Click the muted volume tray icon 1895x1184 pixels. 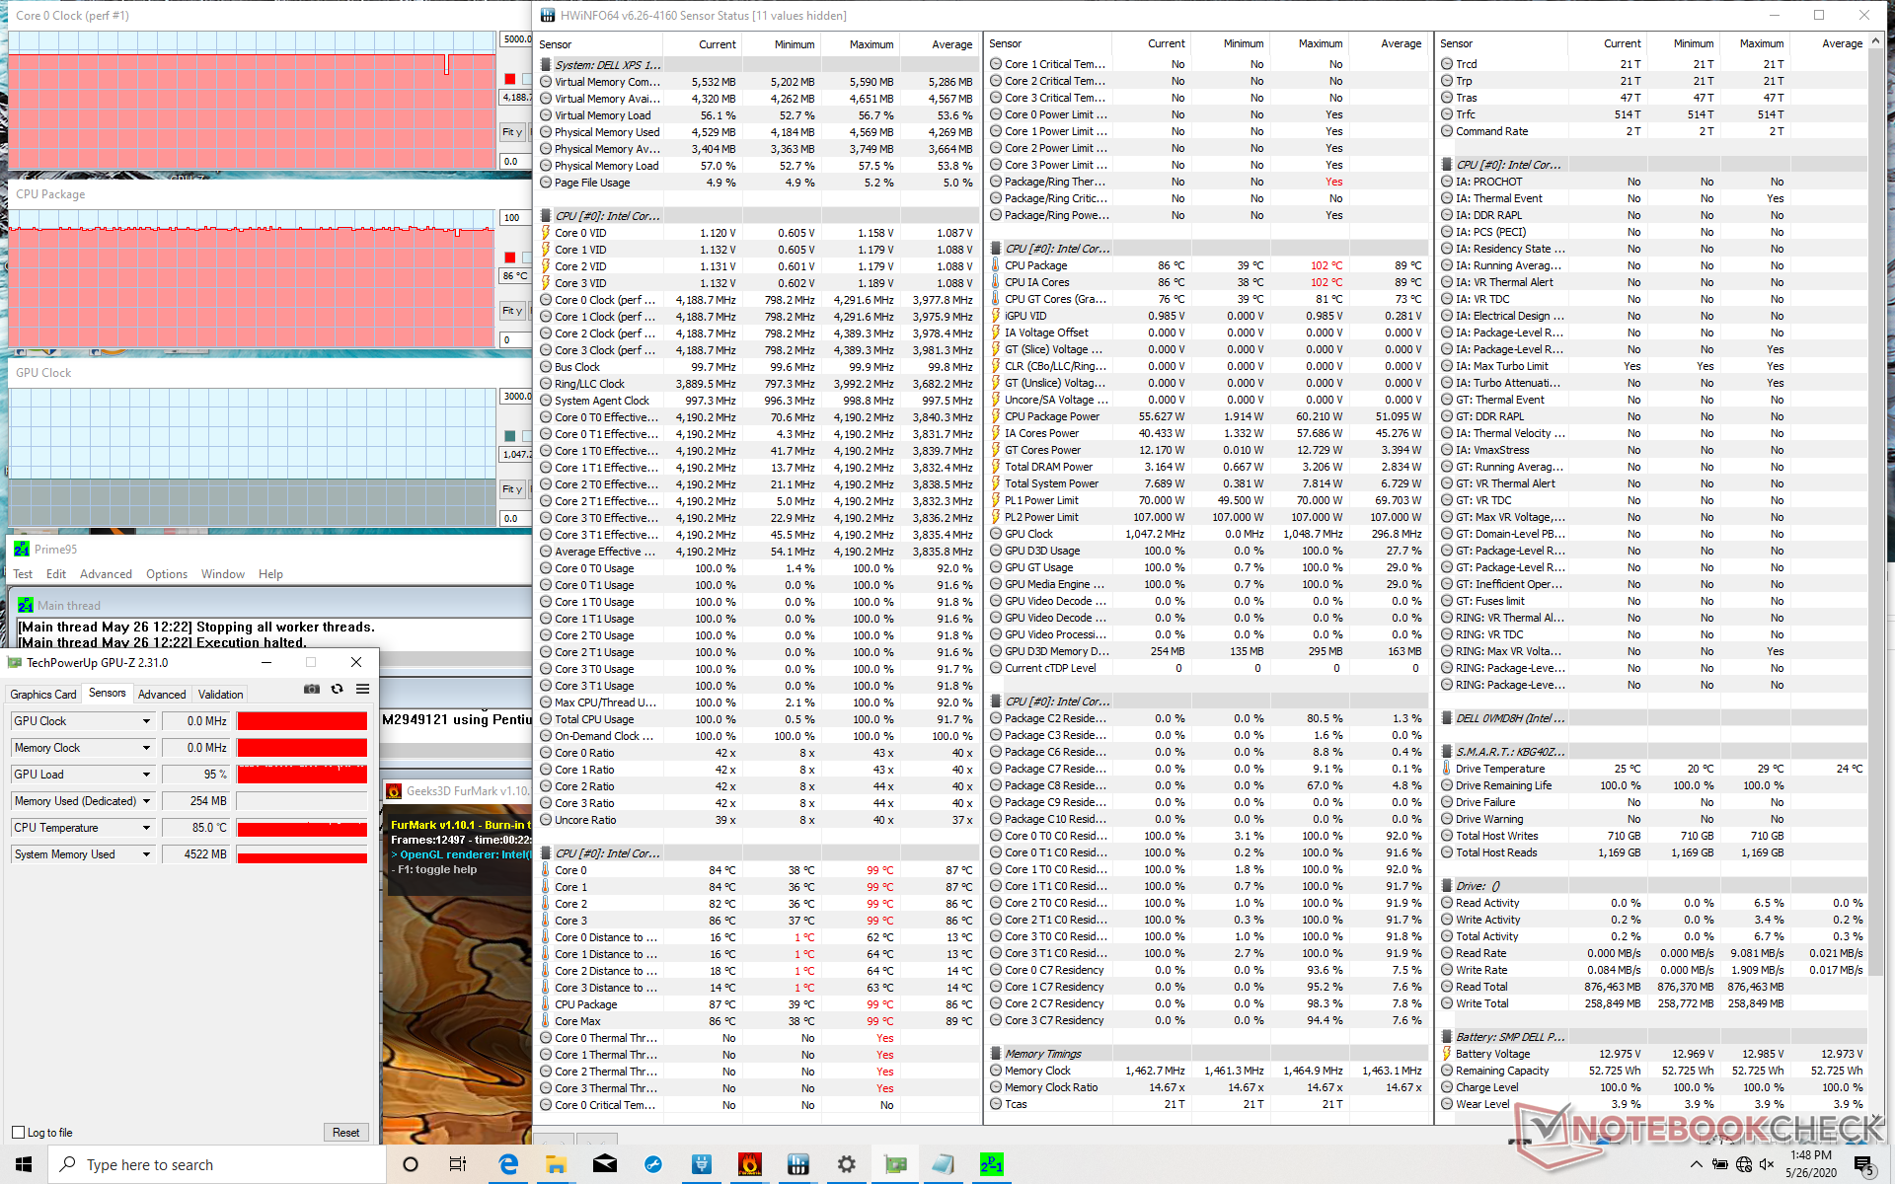click(x=1768, y=1164)
